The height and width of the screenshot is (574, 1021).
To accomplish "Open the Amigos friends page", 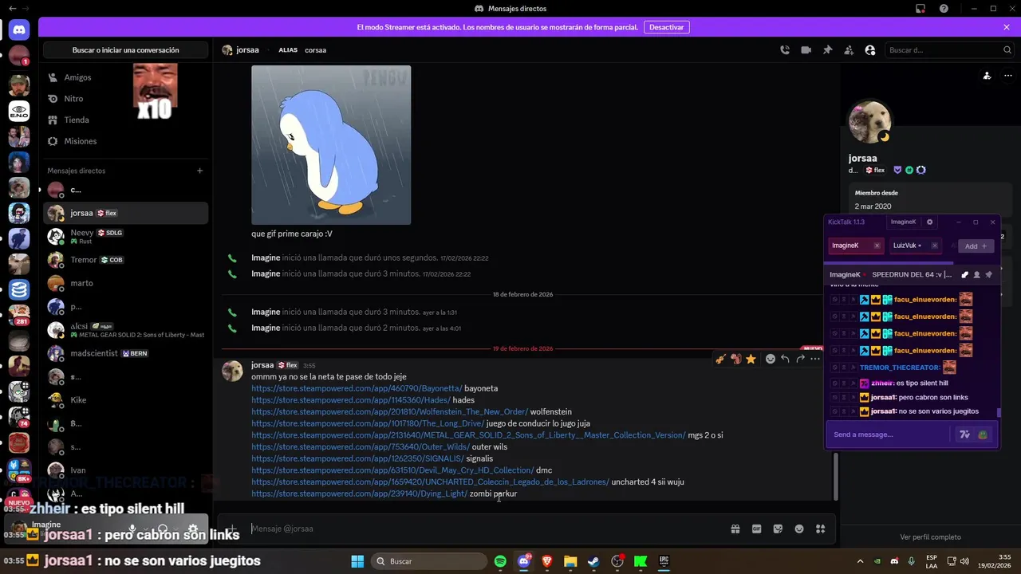I will (125, 77).
